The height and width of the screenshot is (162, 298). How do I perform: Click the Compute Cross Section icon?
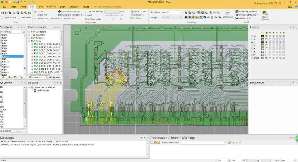59,11
